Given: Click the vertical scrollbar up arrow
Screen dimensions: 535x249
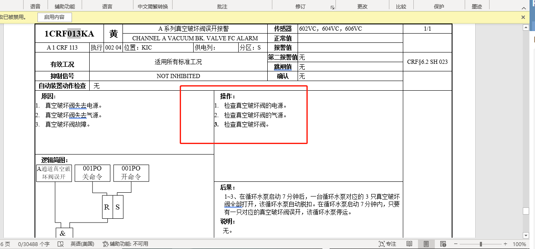Looking at the screenshot, I should pyautogui.click(x=525, y=28).
